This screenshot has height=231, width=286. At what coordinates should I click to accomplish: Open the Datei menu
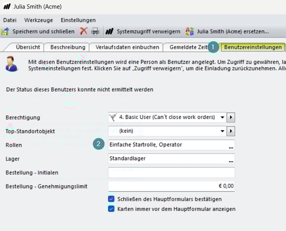point(10,20)
